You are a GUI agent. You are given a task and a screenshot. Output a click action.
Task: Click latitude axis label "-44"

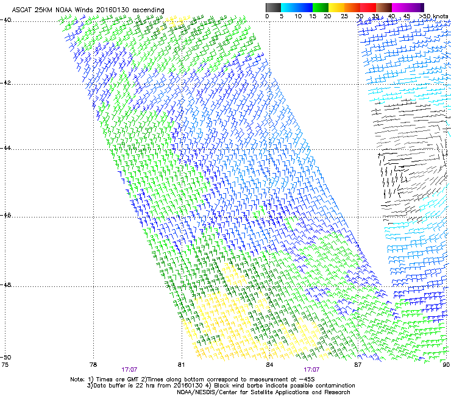pyautogui.click(x=5, y=148)
